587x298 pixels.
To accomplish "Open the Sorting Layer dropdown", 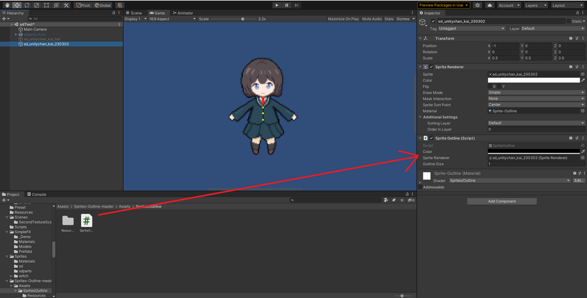I will pos(535,123).
